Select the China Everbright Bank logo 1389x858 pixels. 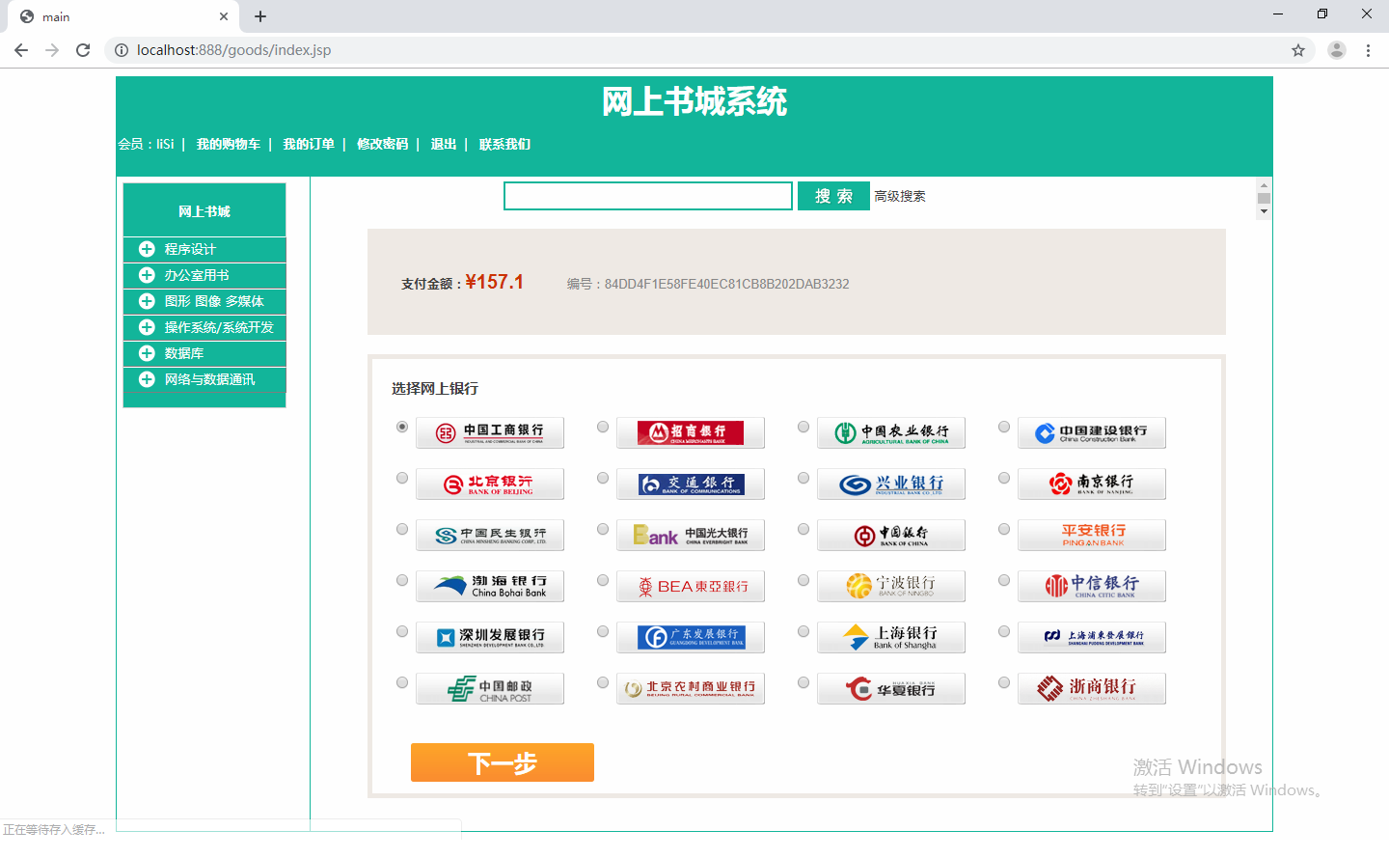click(691, 536)
